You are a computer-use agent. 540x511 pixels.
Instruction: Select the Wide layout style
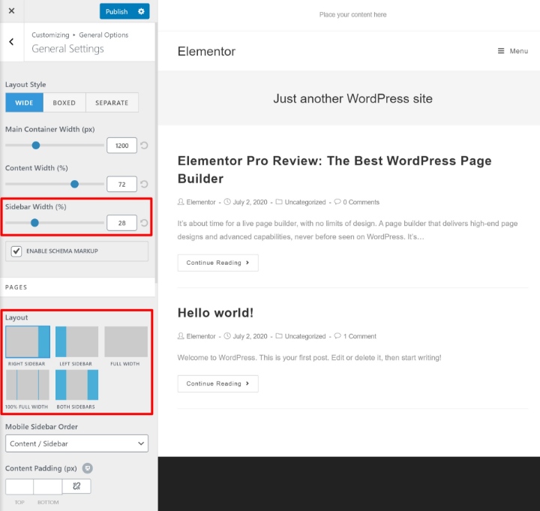24,103
